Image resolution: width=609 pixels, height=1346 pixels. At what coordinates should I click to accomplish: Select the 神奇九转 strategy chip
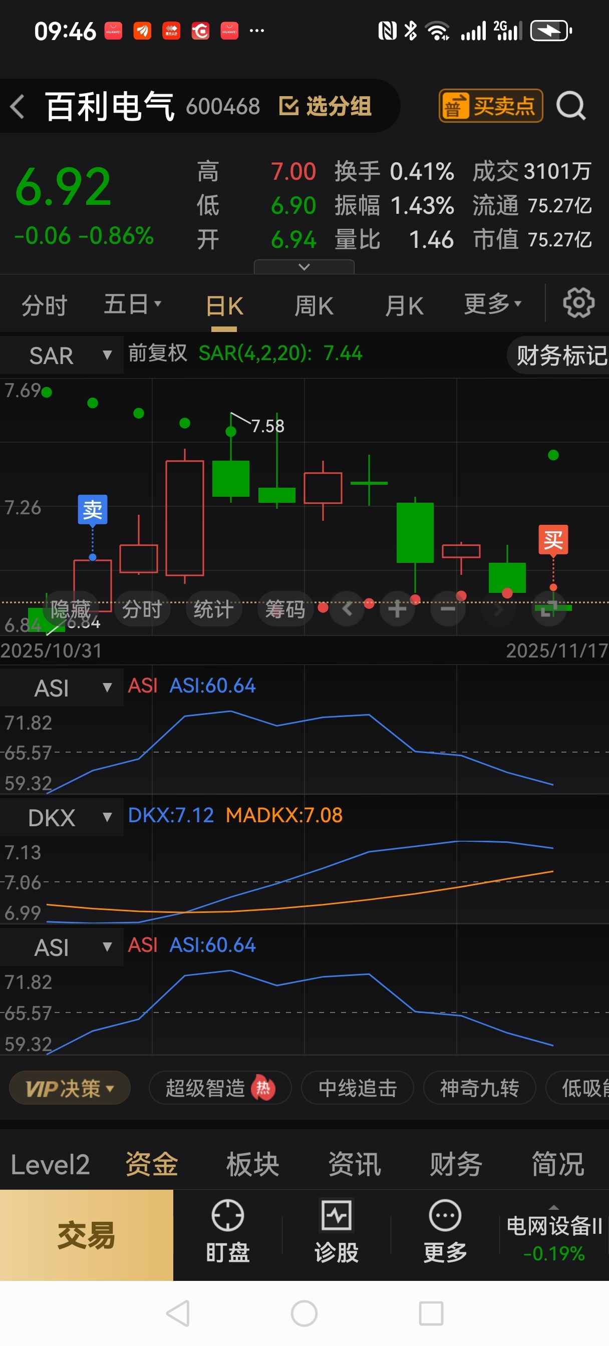point(479,1089)
